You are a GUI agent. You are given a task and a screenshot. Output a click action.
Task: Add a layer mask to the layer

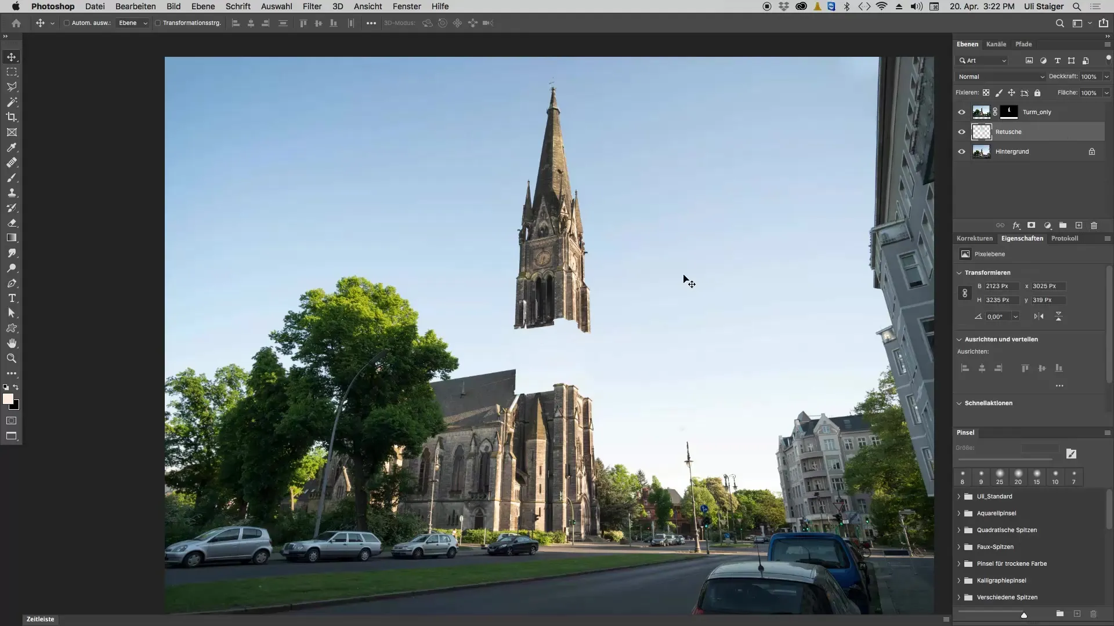coord(1031,225)
